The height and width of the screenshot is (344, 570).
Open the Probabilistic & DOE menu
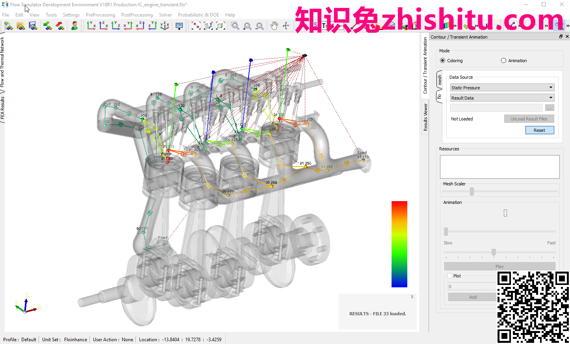(199, 15)
